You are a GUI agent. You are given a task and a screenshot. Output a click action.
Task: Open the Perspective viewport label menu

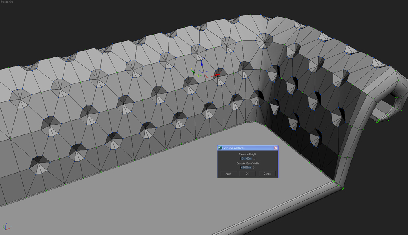click(7, 2)
